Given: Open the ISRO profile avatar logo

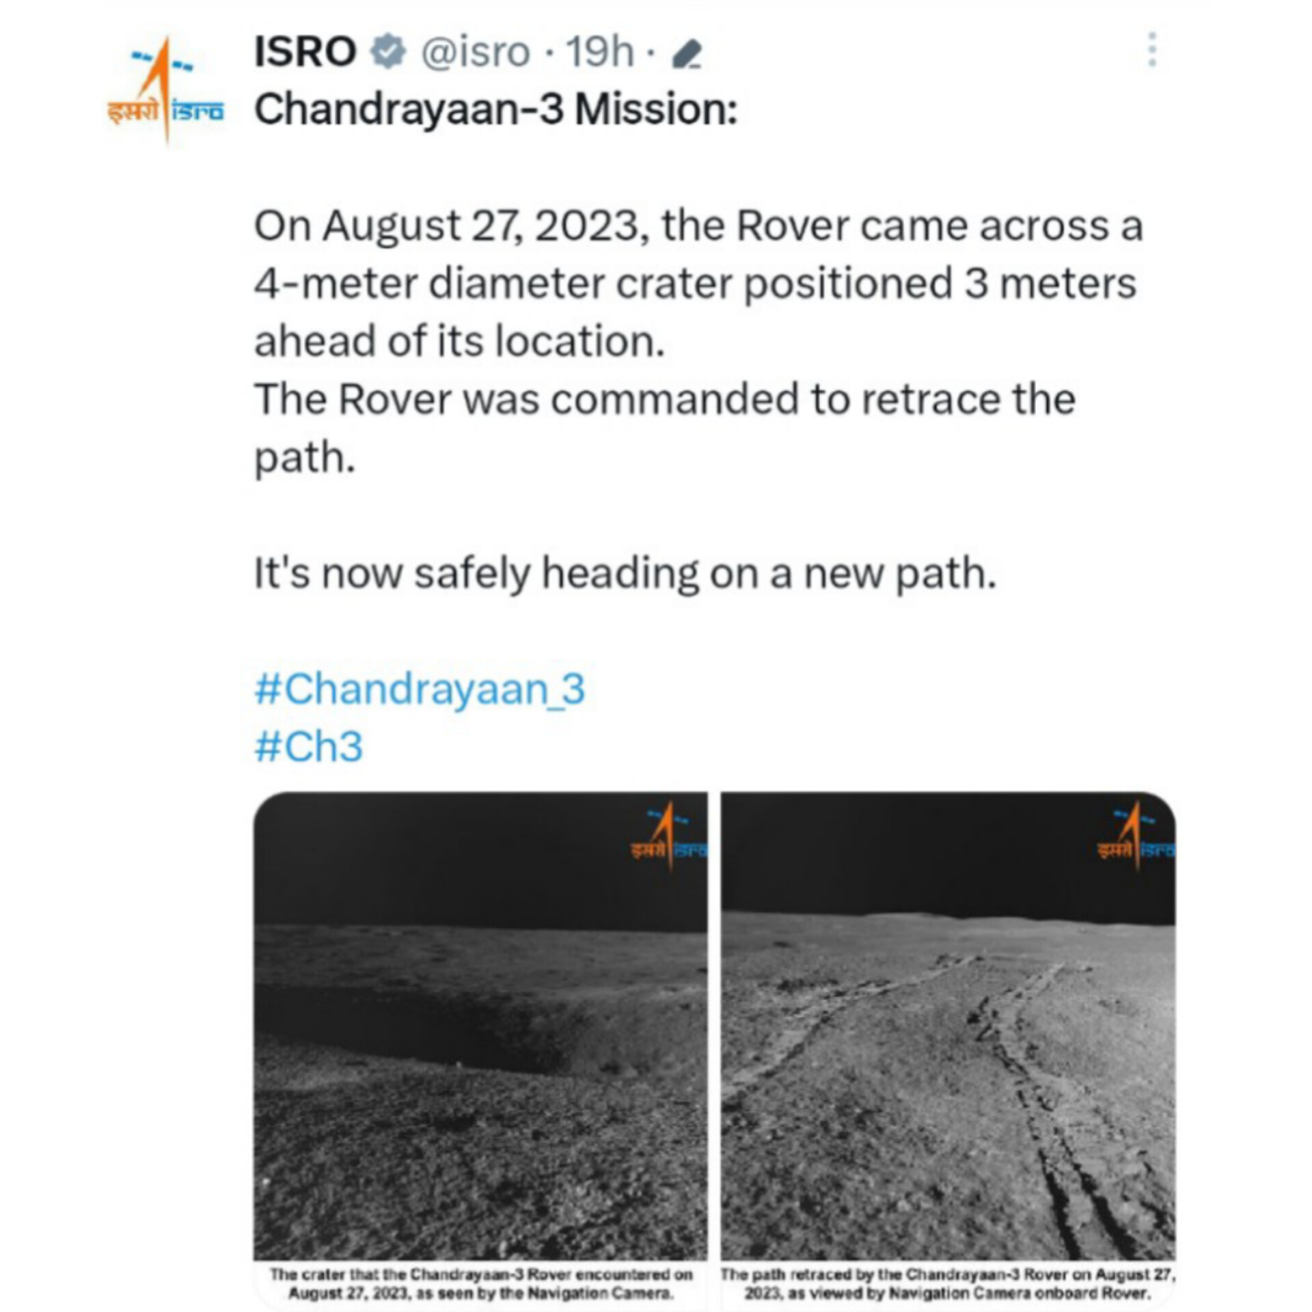Looking at the screenshot, I should coord(165,90).
